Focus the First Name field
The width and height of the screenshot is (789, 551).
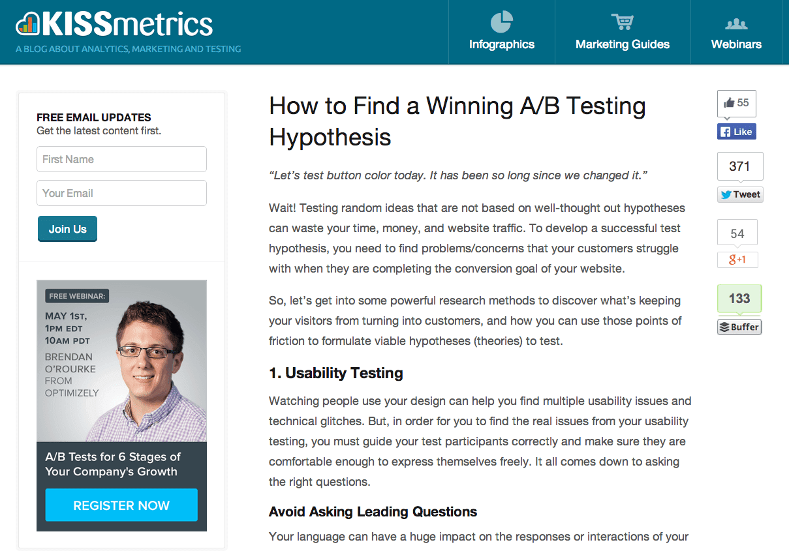(x=121, y=159)
